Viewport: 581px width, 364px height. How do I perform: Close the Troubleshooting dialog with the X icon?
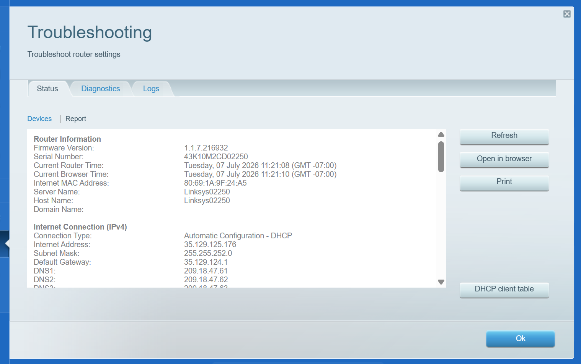pos(567,14)
